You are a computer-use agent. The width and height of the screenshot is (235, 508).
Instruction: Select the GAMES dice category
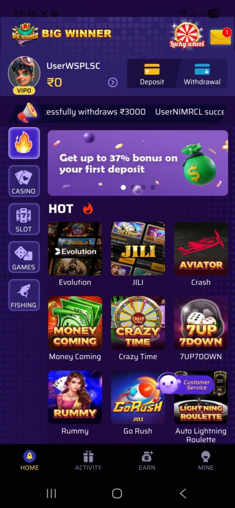pyautogui.click(x=24, y=257)
